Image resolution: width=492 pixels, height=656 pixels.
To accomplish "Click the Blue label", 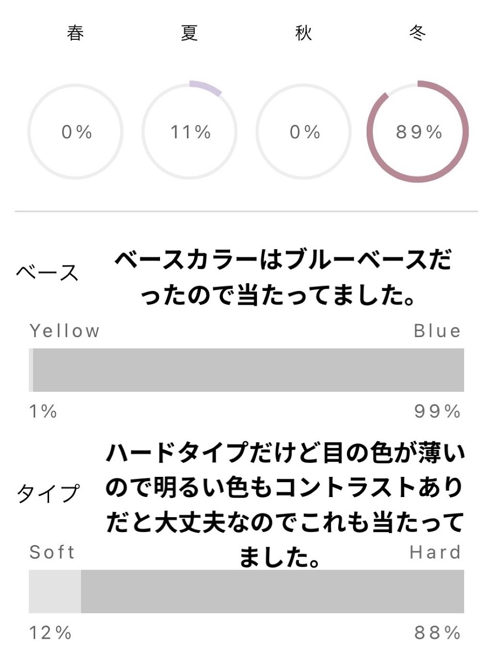I will 437,331.
